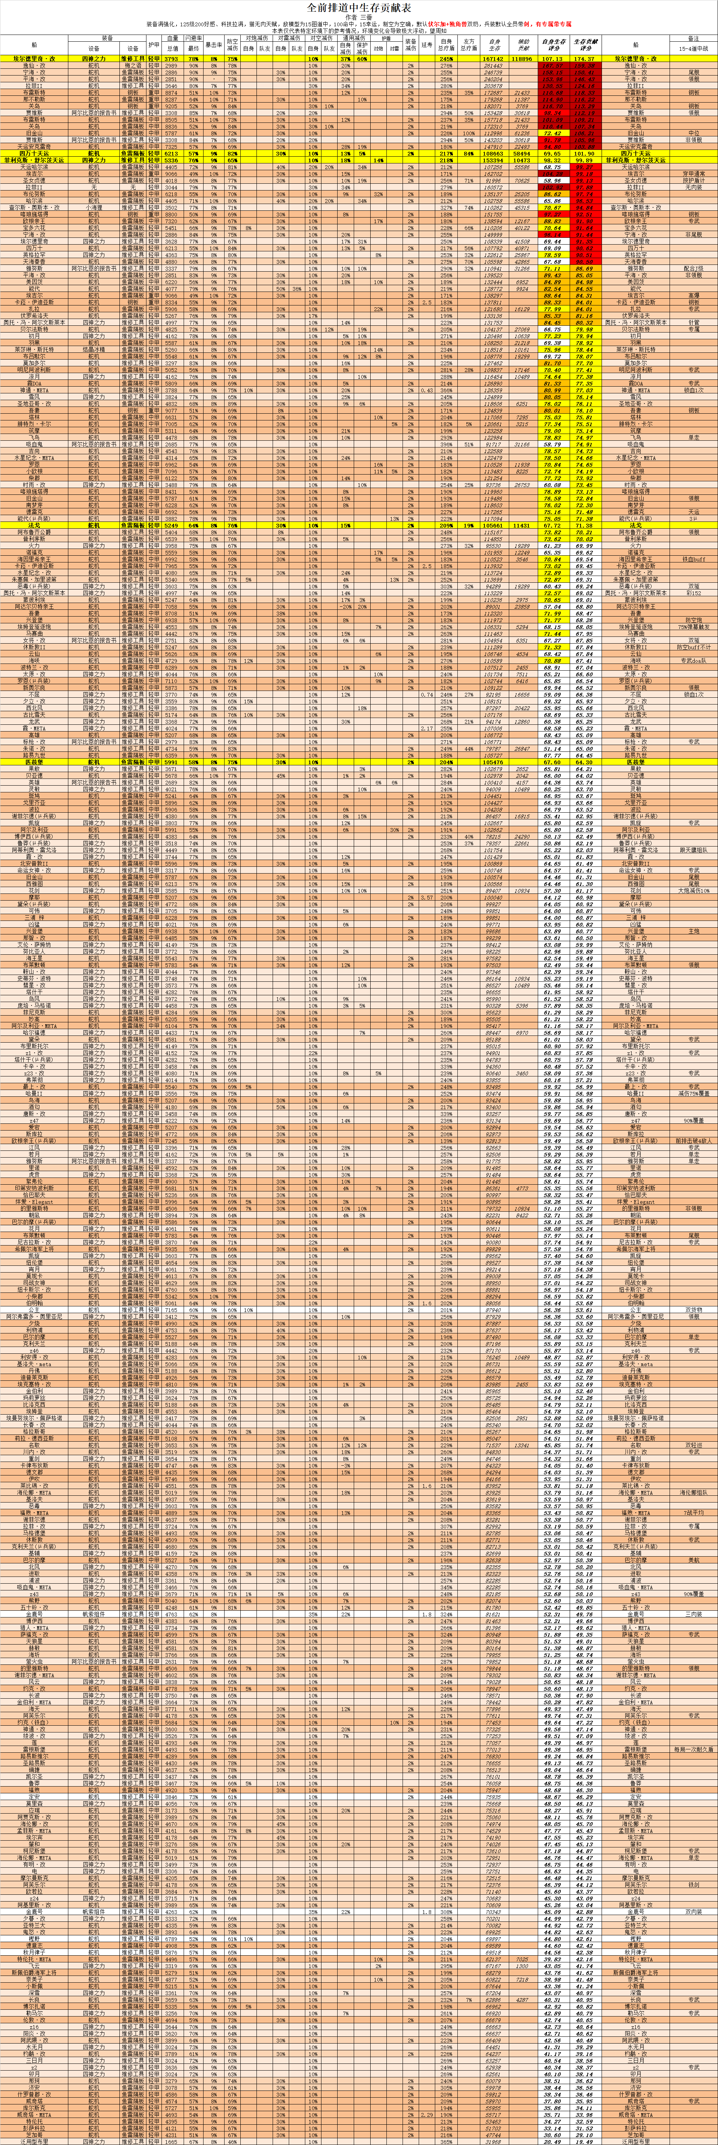Viewport: 718px width, 2145px height.
Task: Select the 通用减伤 header cell
Action: tap(354, 38)
